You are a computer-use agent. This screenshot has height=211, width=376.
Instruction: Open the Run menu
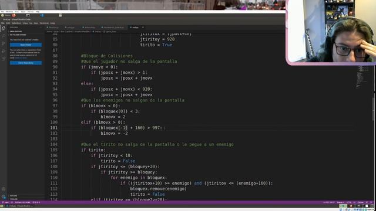36,23
